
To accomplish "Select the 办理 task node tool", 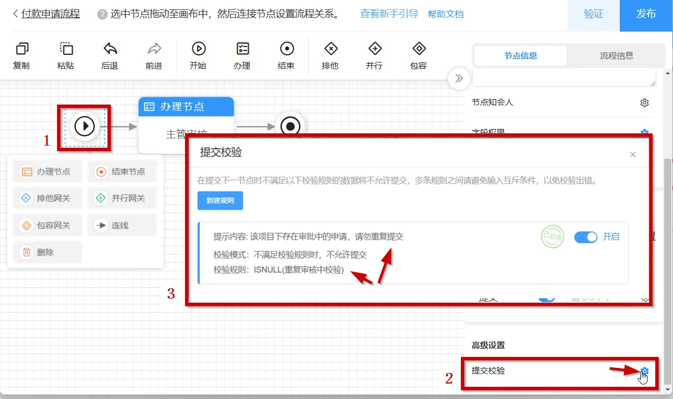I will [242, 49].
